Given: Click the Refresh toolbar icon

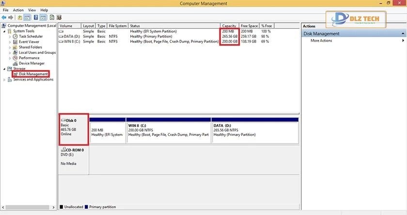Looking at the screenshot, I should (x=52, y=17).
